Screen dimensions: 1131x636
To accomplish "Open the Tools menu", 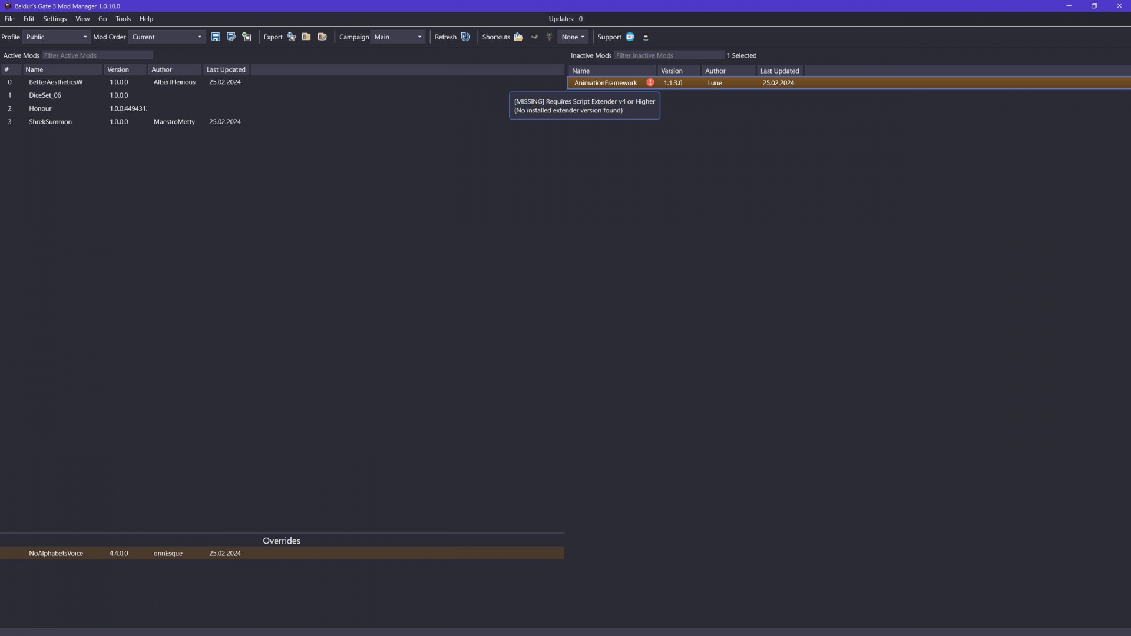I will pos(123,19).
